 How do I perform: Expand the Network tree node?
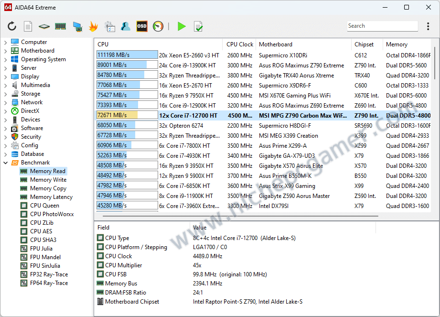pos(5,103)
